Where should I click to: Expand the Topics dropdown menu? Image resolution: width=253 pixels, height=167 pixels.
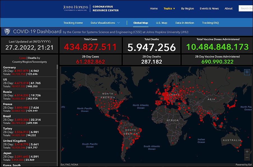[169, 8]
